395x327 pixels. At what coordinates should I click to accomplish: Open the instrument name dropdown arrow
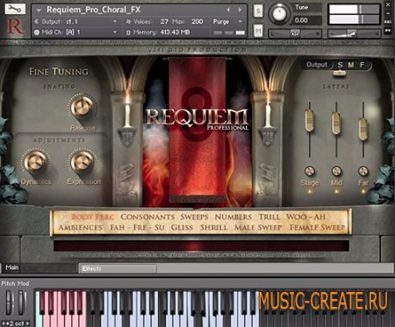[39, 11]
